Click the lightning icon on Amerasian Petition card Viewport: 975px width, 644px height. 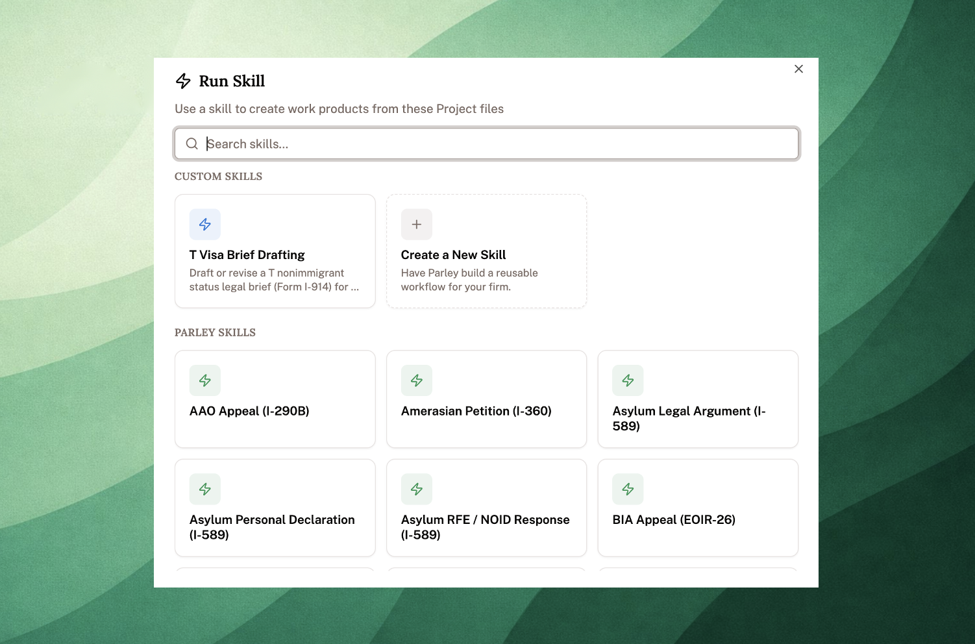417,380
